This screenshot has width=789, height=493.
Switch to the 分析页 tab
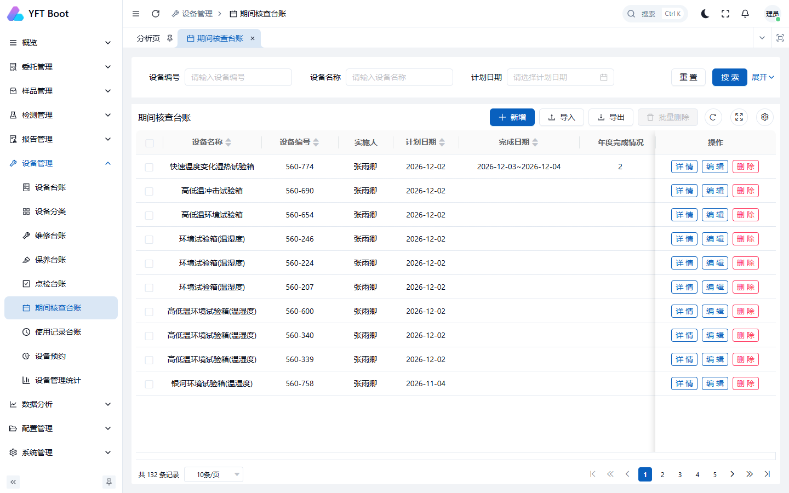pyautogui.click(x=148, y=38)
